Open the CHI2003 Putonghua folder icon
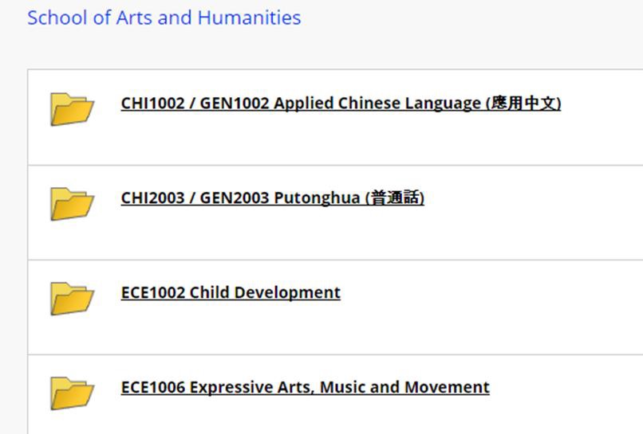 tap(72, 204)
